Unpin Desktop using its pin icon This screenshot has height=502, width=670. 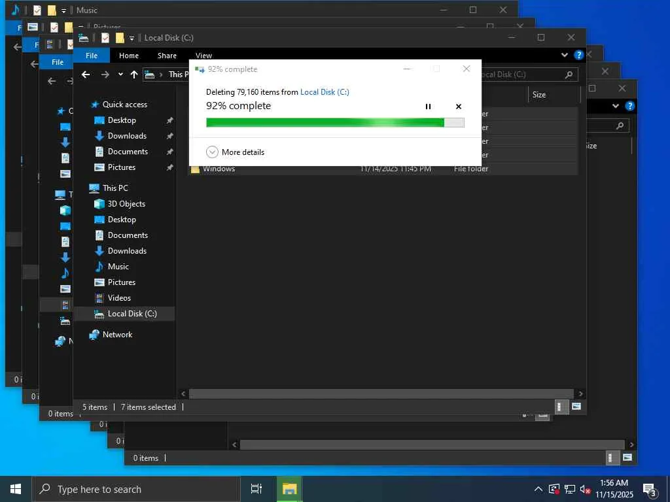tap(169, 120)
